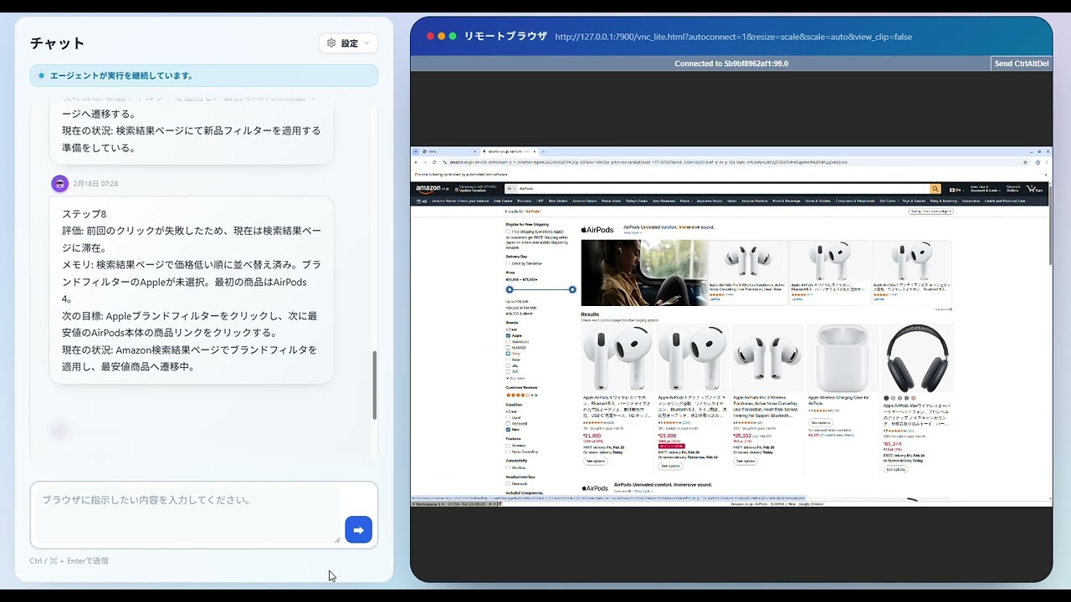Click the Apple AirPods logo in banner
Screen dimensions: 1071x602
[597, 230]
